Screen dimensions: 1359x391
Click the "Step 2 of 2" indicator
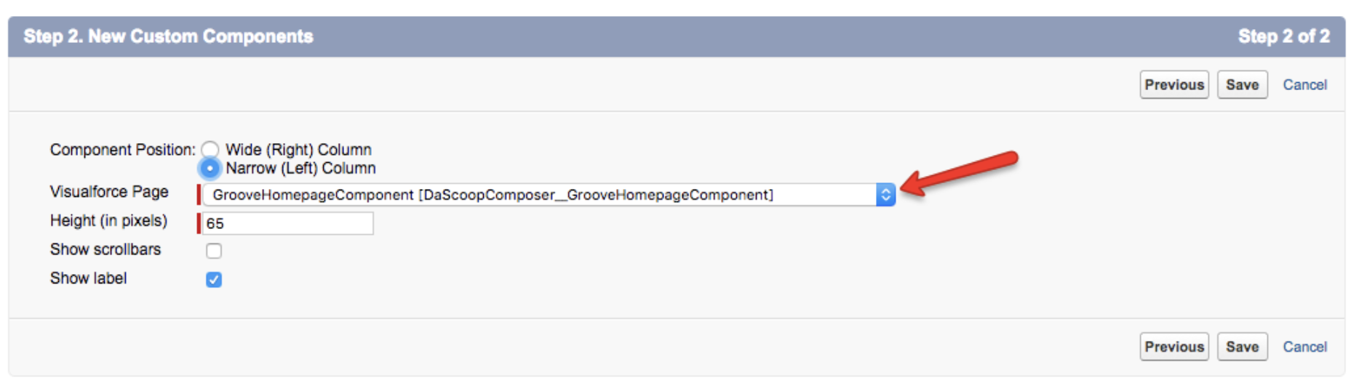tap(1284, 36)
